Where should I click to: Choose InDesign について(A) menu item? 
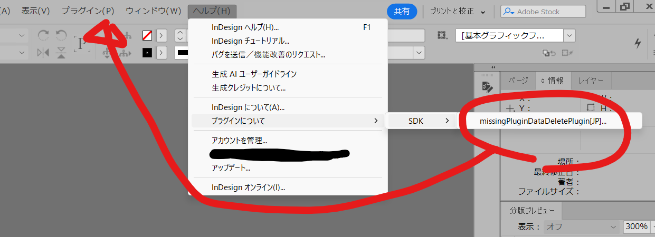tap(248, 107)
